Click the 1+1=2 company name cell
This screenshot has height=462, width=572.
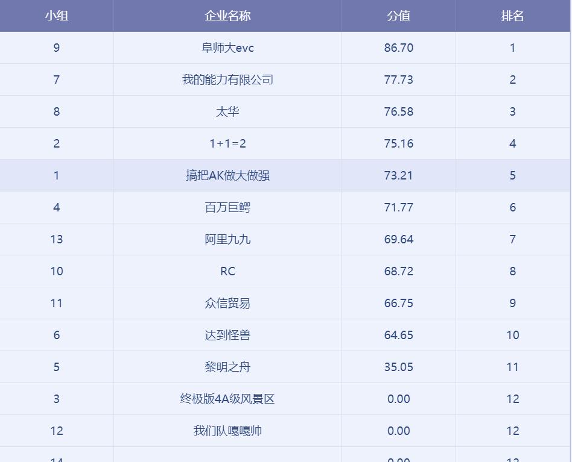coord(227,143)
